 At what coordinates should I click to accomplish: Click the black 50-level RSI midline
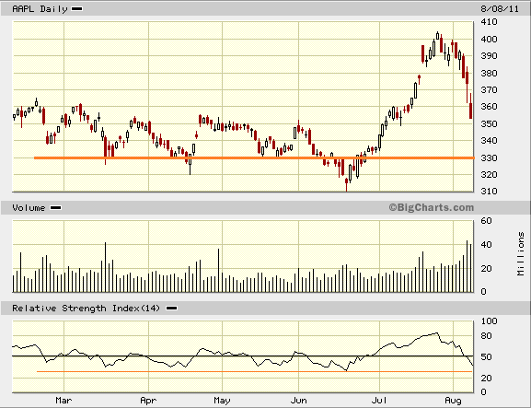(x=242, y=356)
